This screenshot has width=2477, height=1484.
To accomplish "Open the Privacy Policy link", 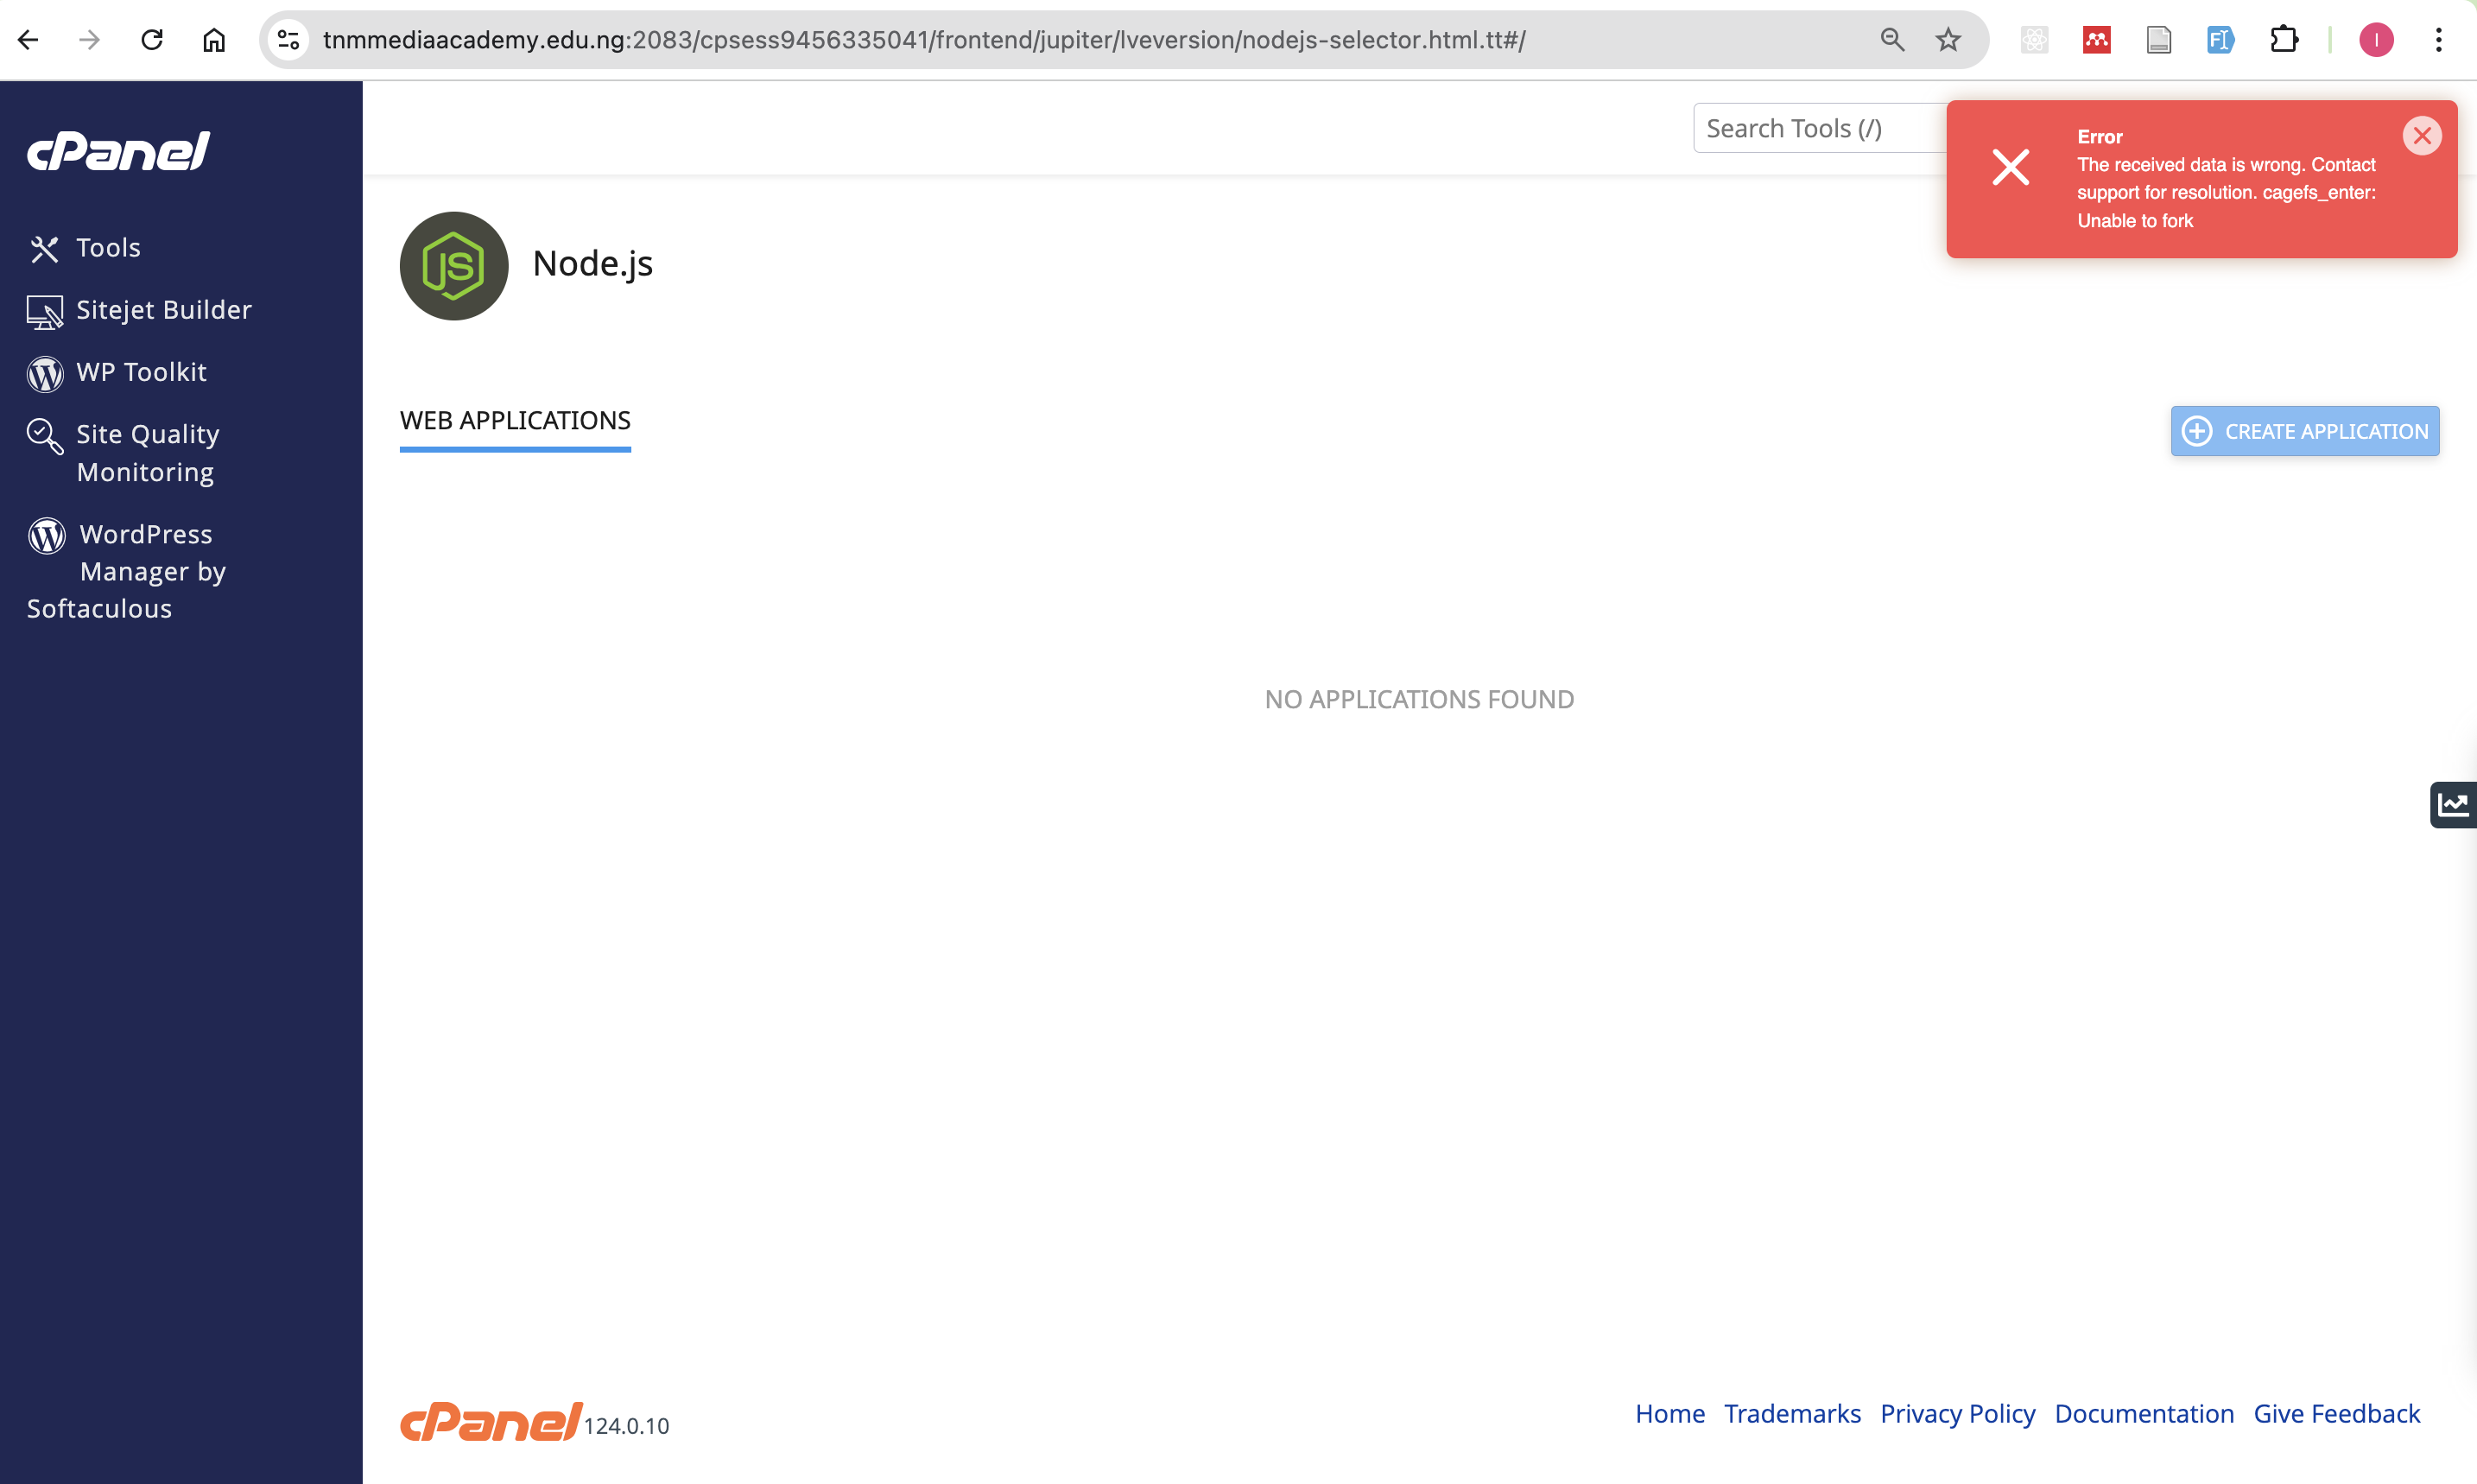I will [x=1956, y=1413].
